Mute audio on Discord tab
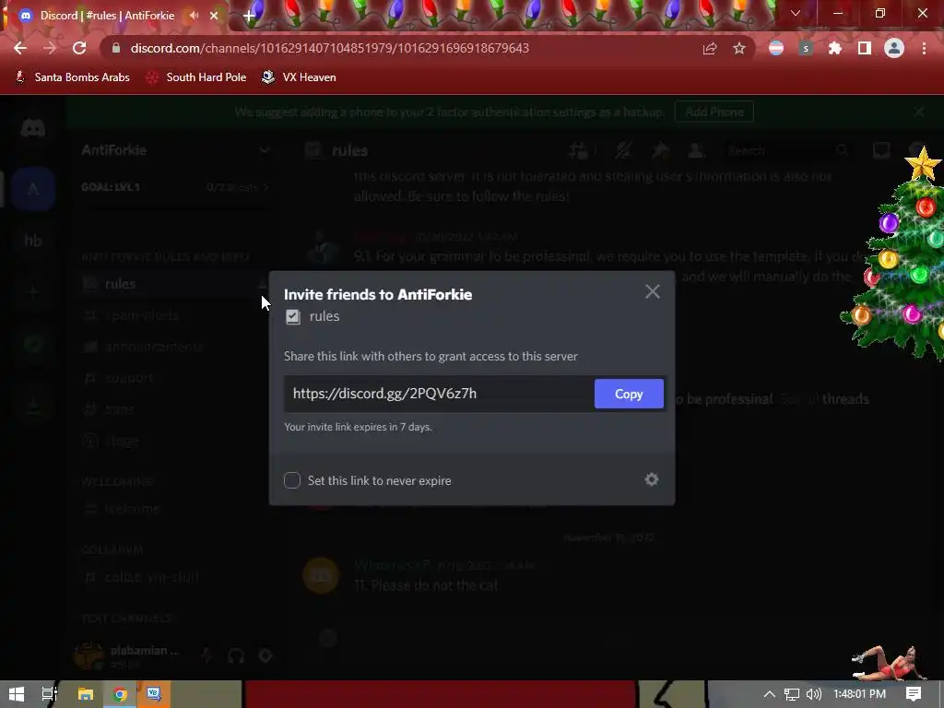 click(x=194, y=16)
